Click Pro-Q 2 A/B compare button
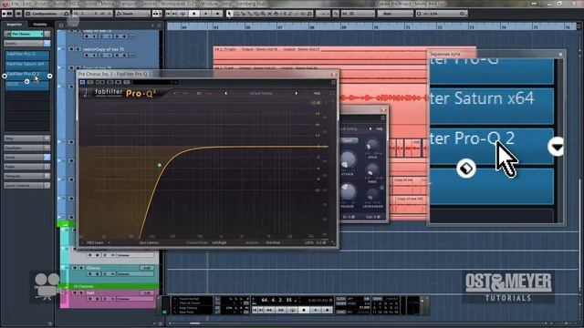 (x=199, y=93)
